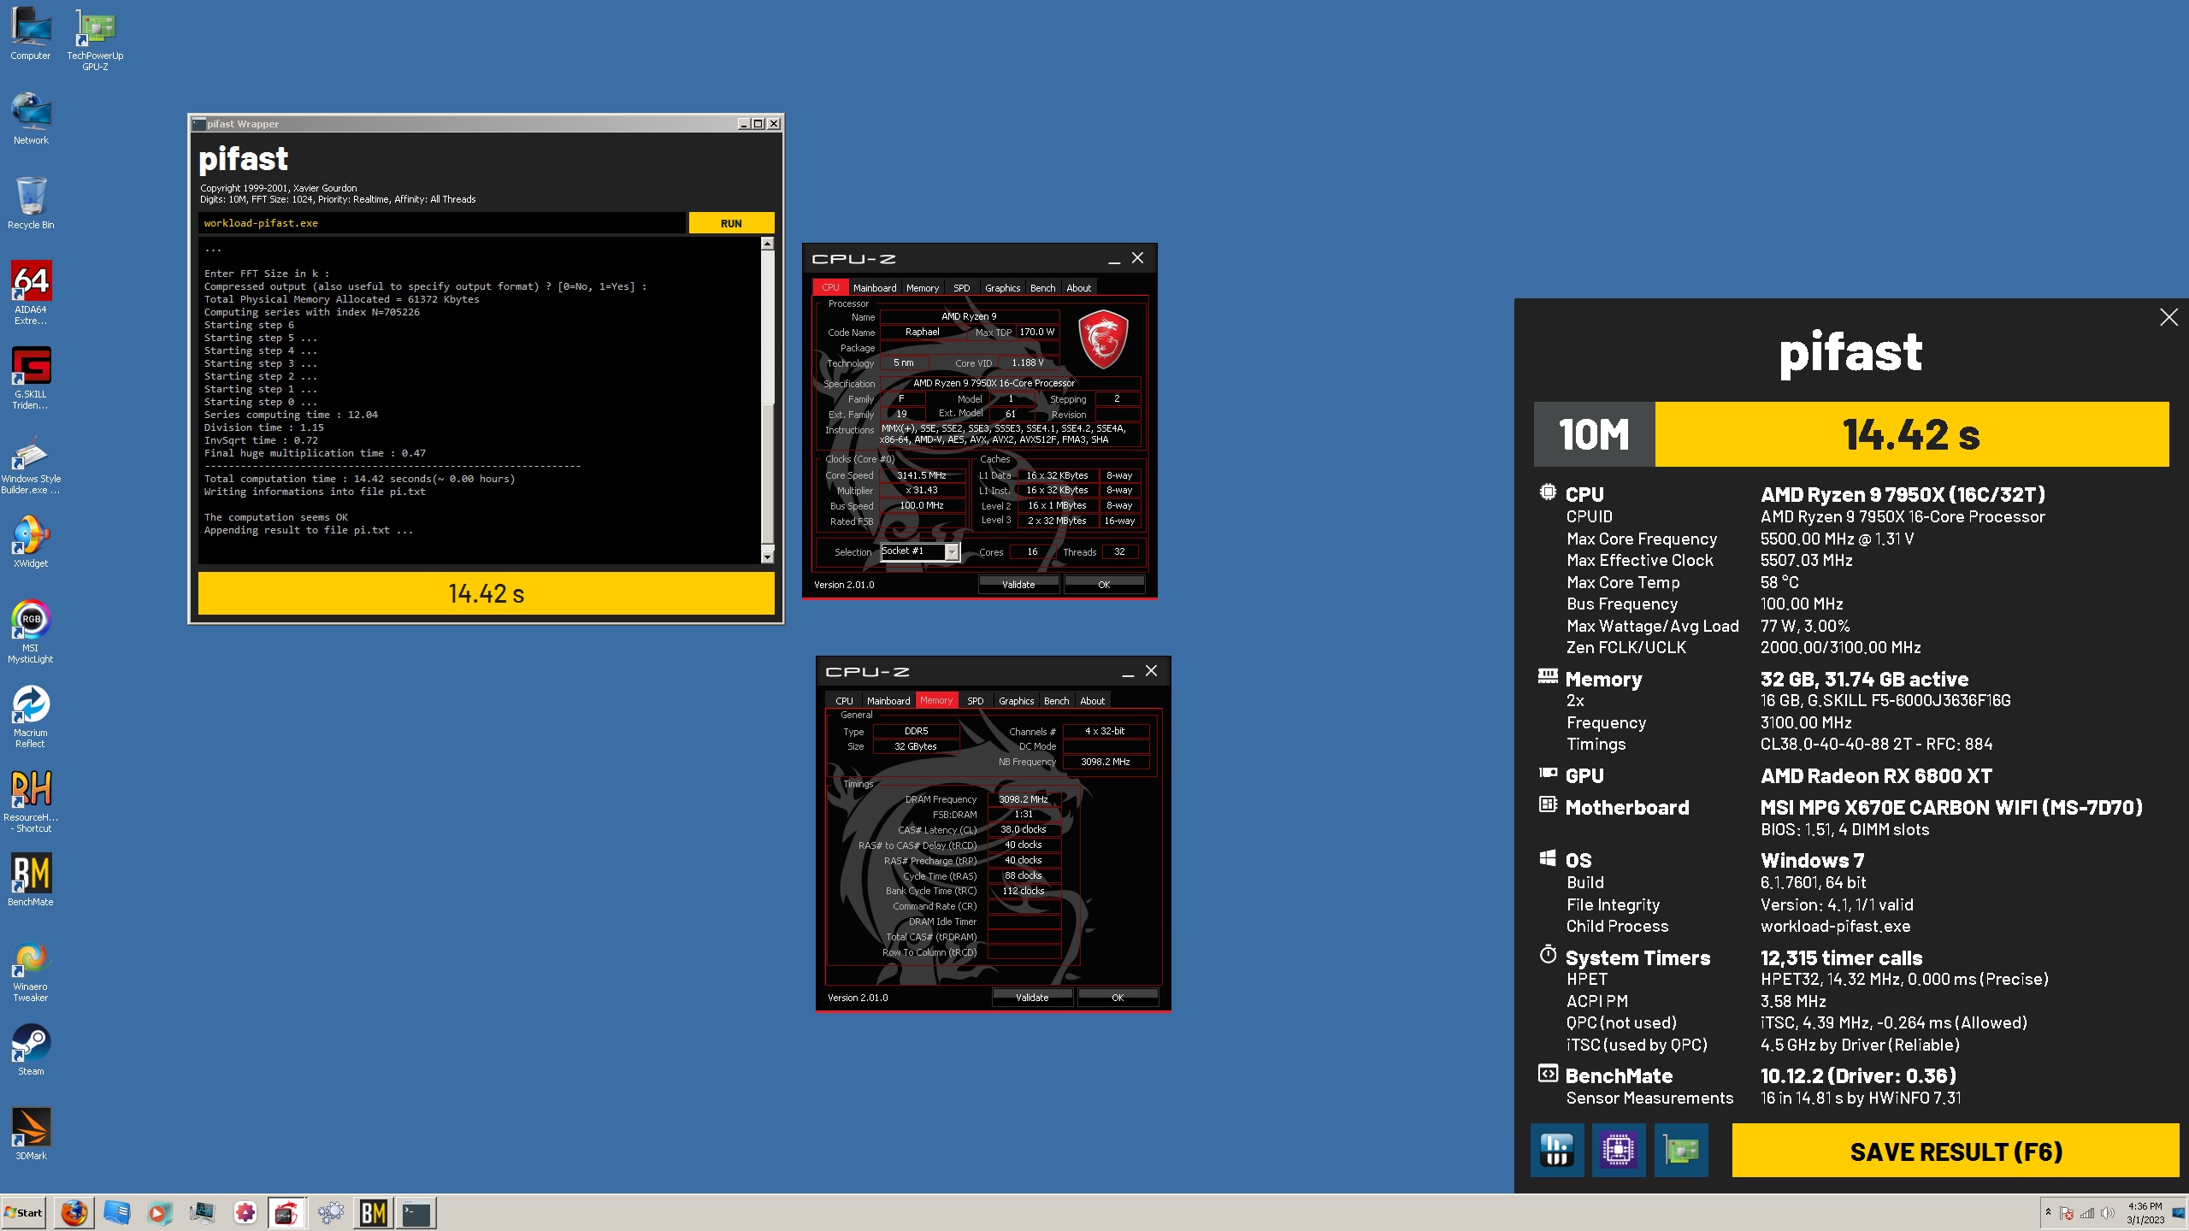Screen dimensions: 2189x1231
Task: Open HWiNFO from the BenchMate panel icons
Action: point(1556,1151)
